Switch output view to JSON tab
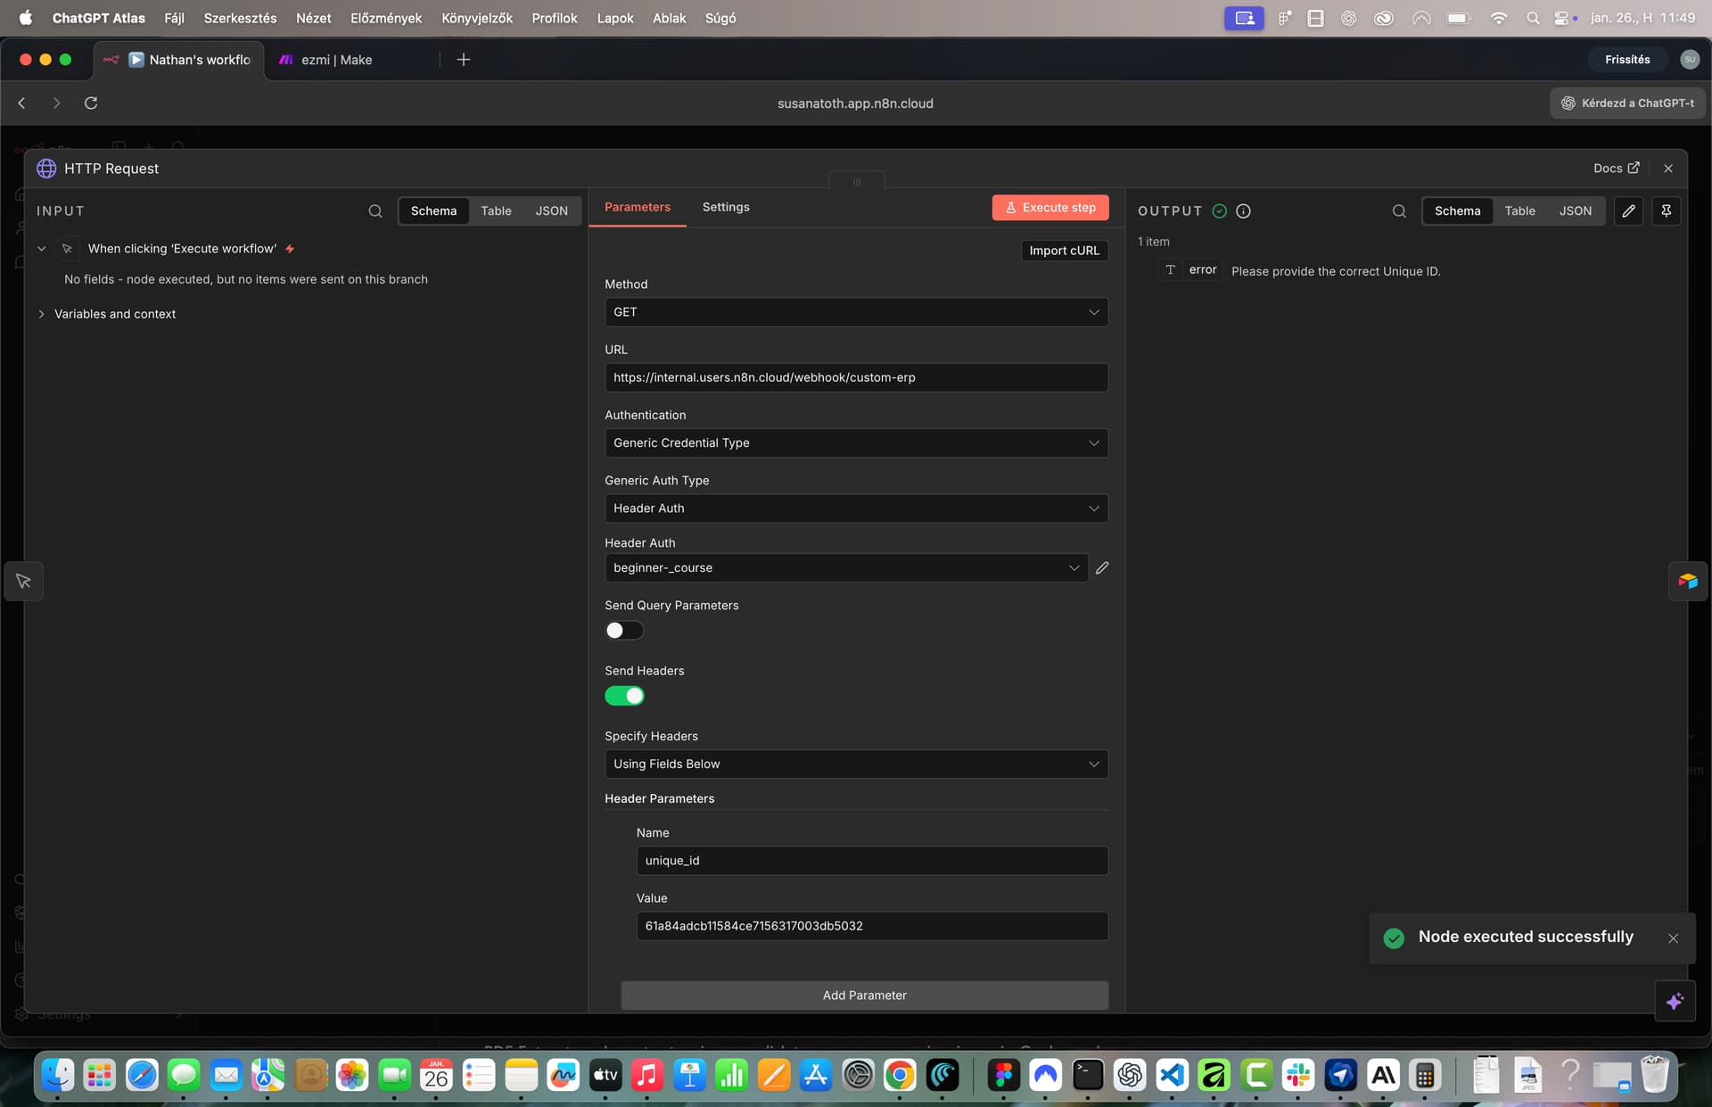1712x1107 pixels. (x=1575, y=211)
